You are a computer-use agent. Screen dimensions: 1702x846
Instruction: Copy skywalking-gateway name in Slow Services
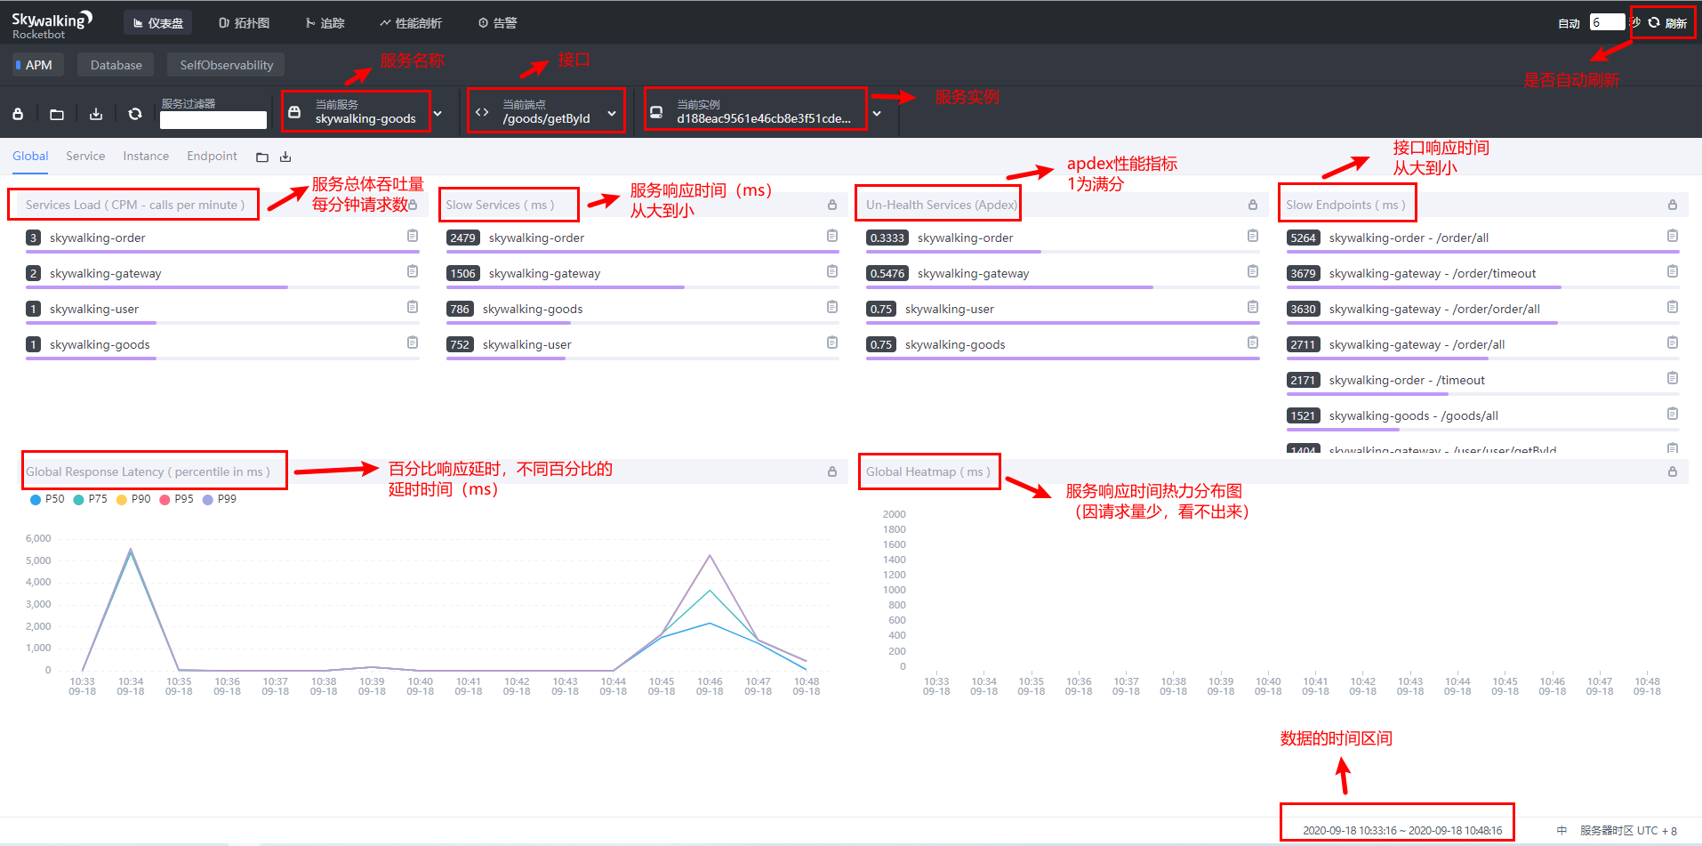(x=832, y=271)
